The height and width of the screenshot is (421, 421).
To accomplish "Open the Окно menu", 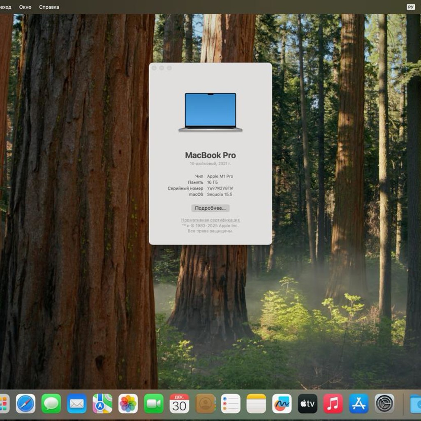I will (25, 7).
